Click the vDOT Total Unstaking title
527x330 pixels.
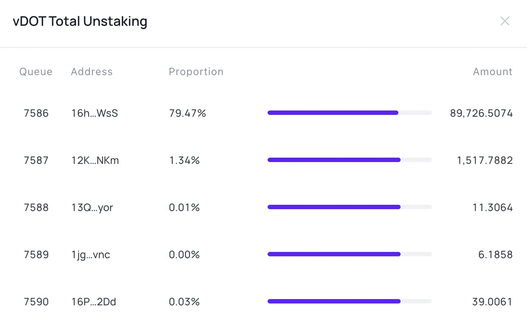pyautogui.click(x=80, y=21)
